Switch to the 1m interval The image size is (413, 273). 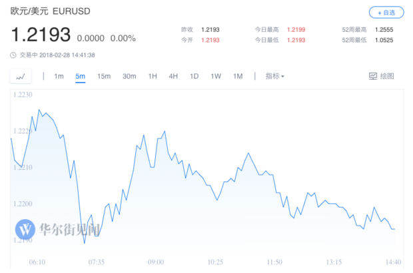59,77
